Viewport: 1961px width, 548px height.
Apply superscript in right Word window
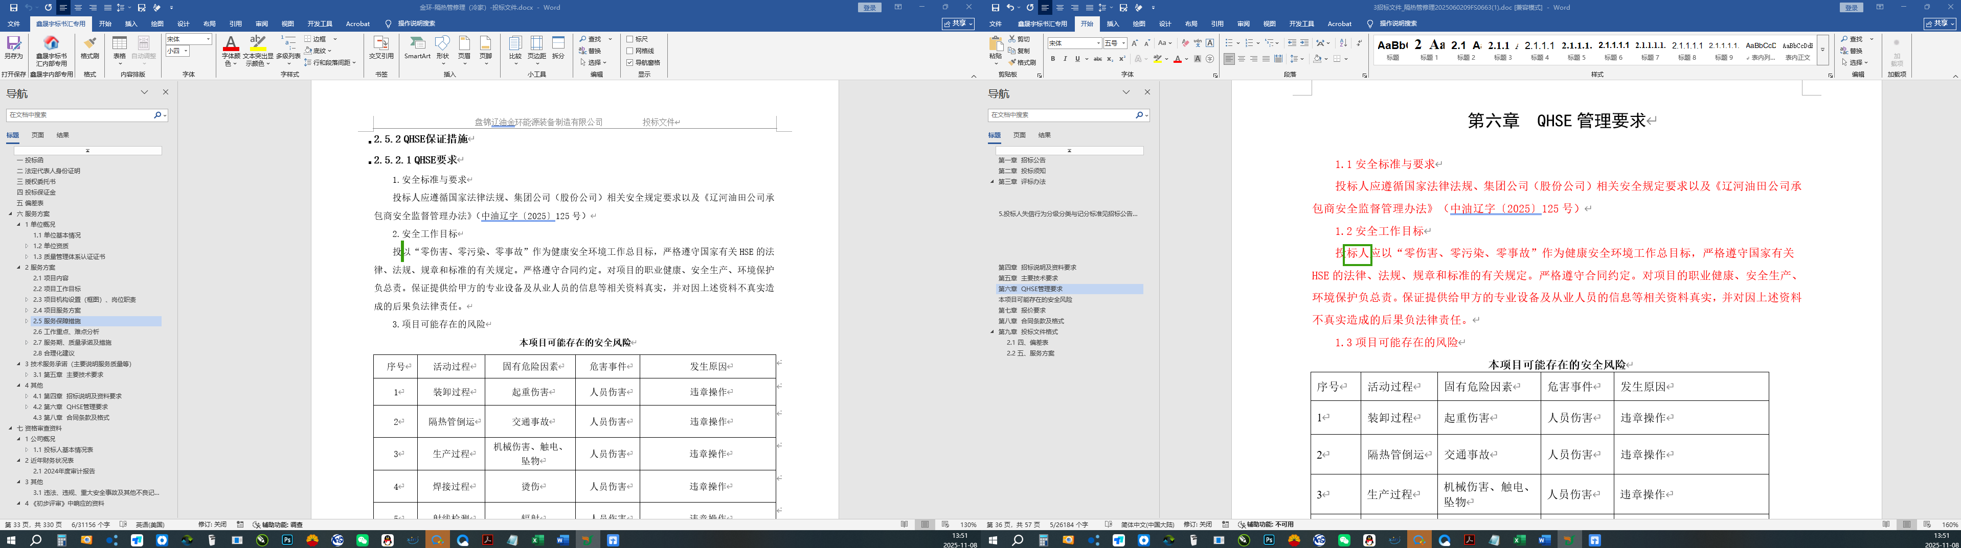1123,59
